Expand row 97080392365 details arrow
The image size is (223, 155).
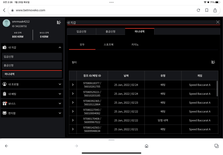[73, 102]
